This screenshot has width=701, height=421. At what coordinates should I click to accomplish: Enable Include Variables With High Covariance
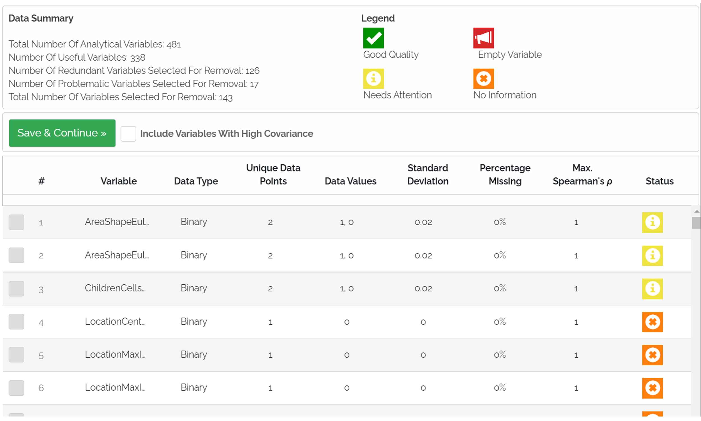128,134
